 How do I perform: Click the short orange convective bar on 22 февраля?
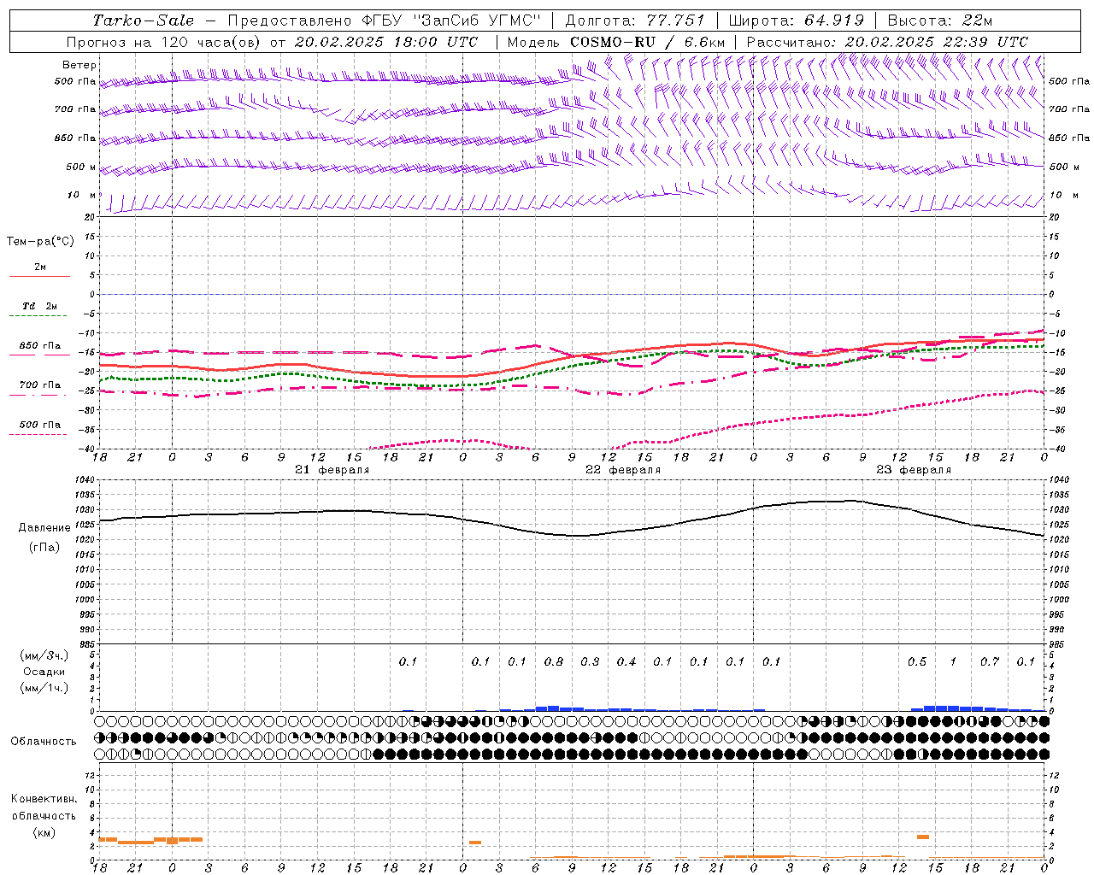(475, 843)
